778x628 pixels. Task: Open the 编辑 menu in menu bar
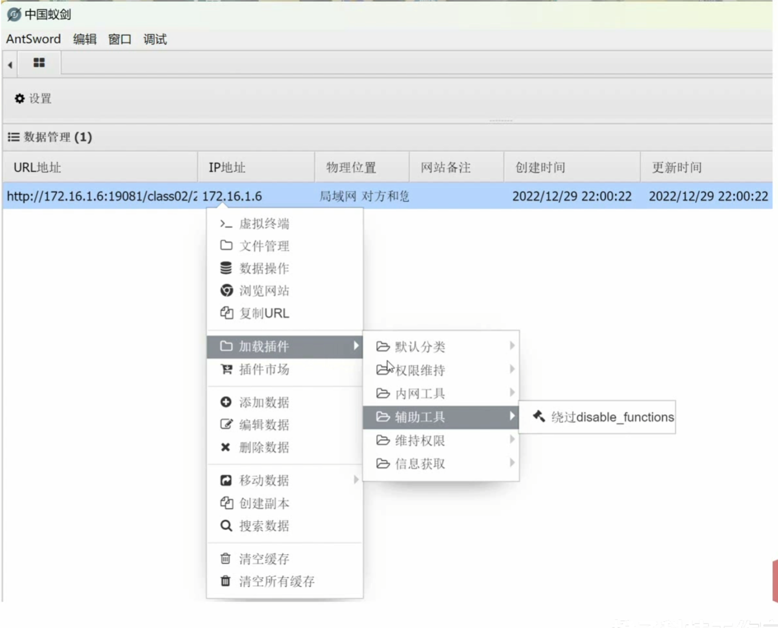pos(85,39)
